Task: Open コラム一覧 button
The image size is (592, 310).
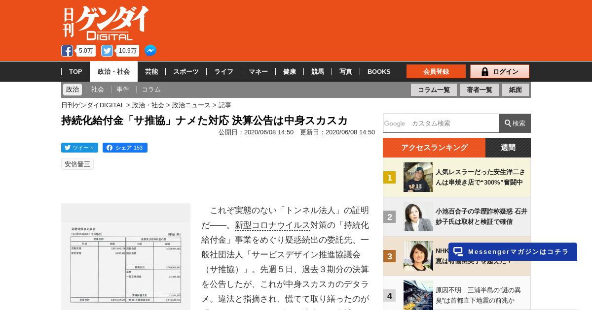Action: point(434,90)
